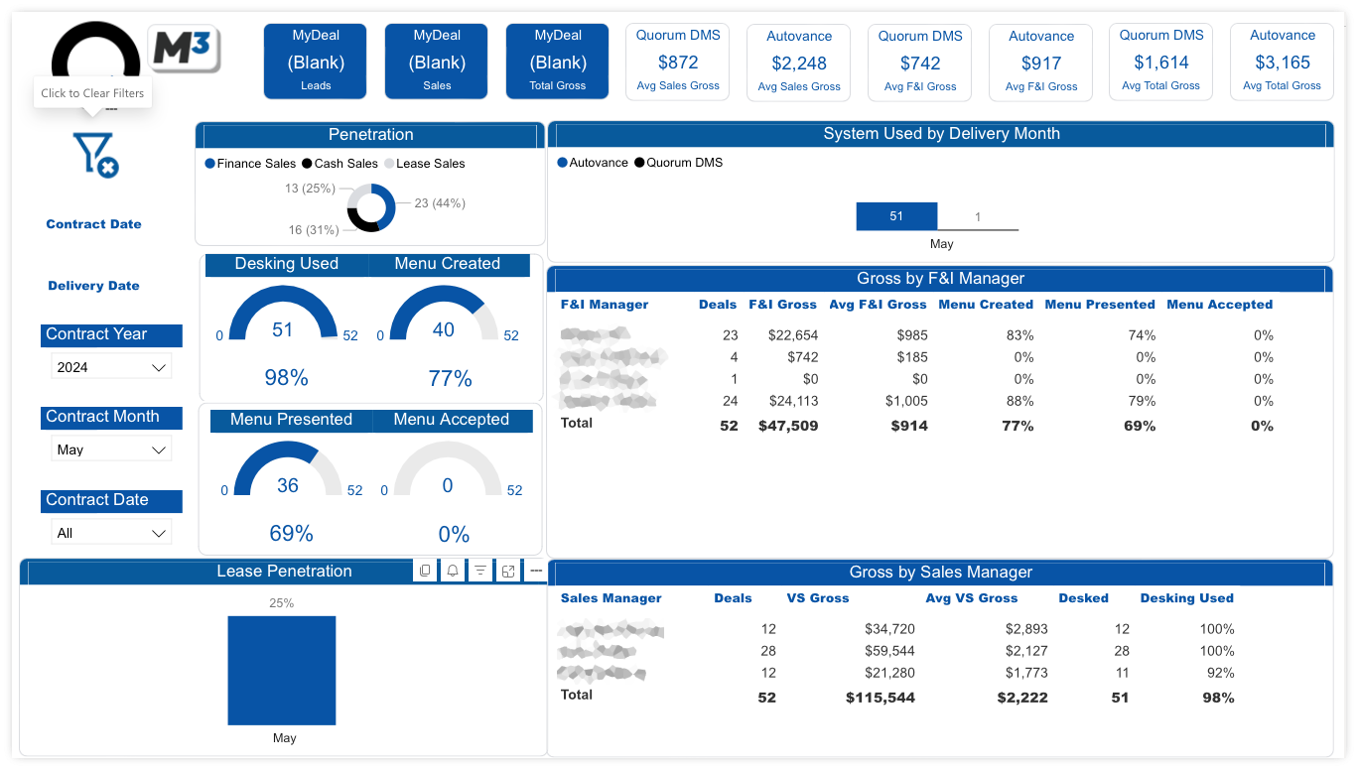
Task: Click the blue Autovance bar showing 51
Action: [x=896, y=216]
